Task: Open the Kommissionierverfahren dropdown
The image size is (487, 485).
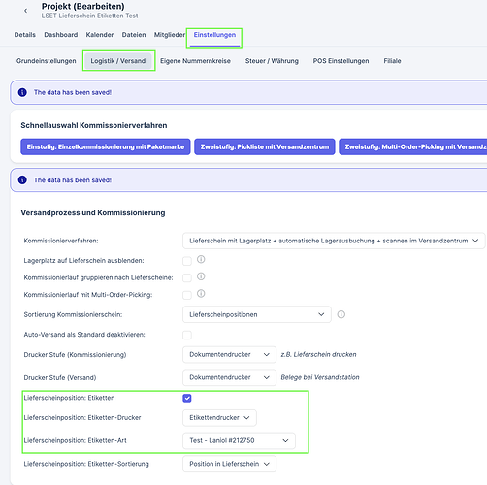Action: pos(334,241)
